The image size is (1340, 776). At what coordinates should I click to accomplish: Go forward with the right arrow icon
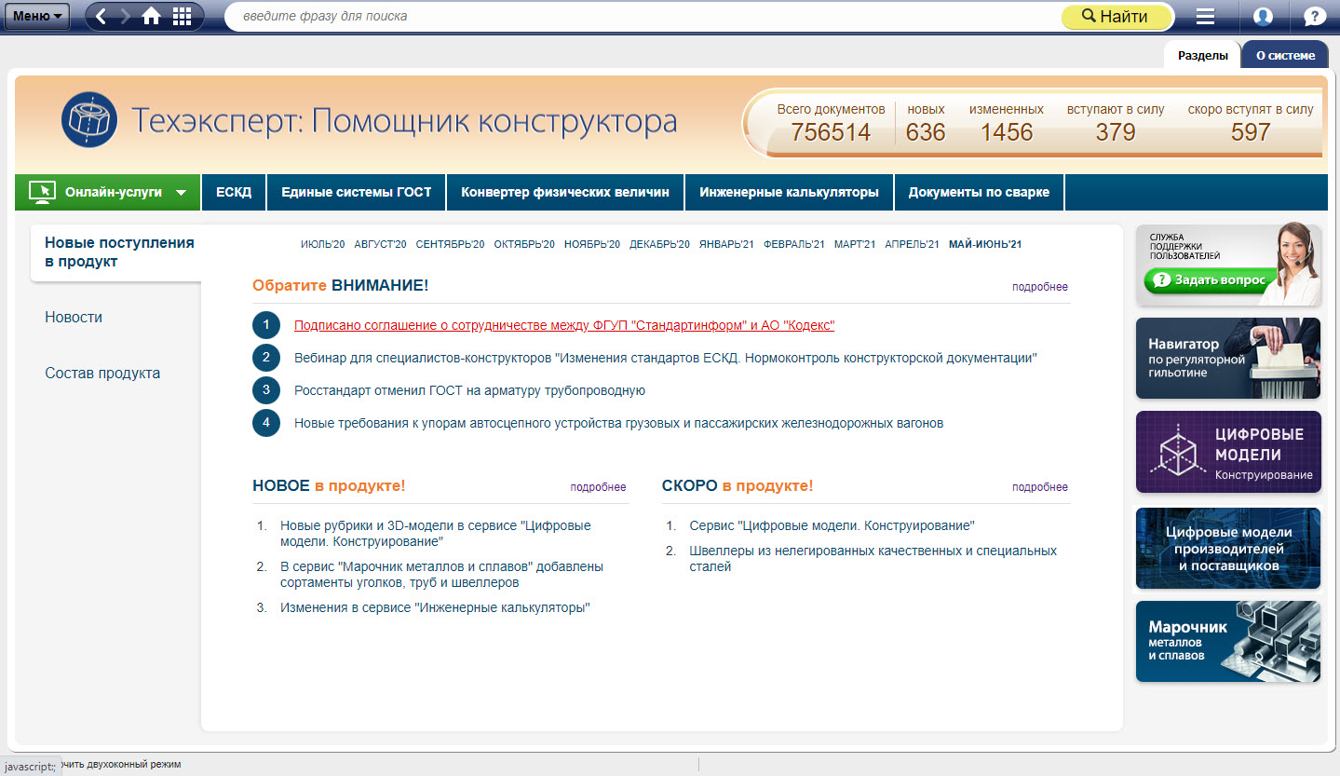[126, 16]
